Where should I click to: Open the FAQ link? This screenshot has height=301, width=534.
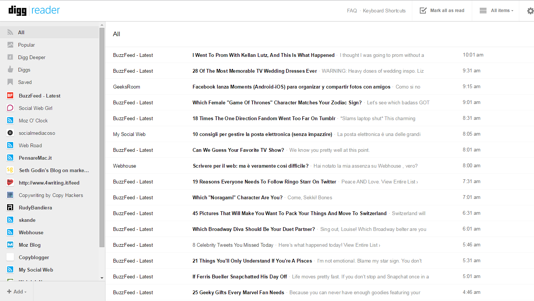click(352, 11)
